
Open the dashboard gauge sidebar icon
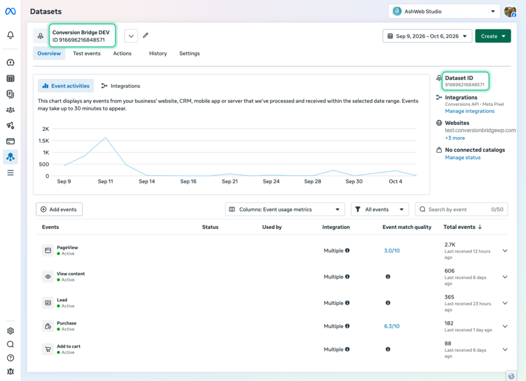[x=10, y=62]
